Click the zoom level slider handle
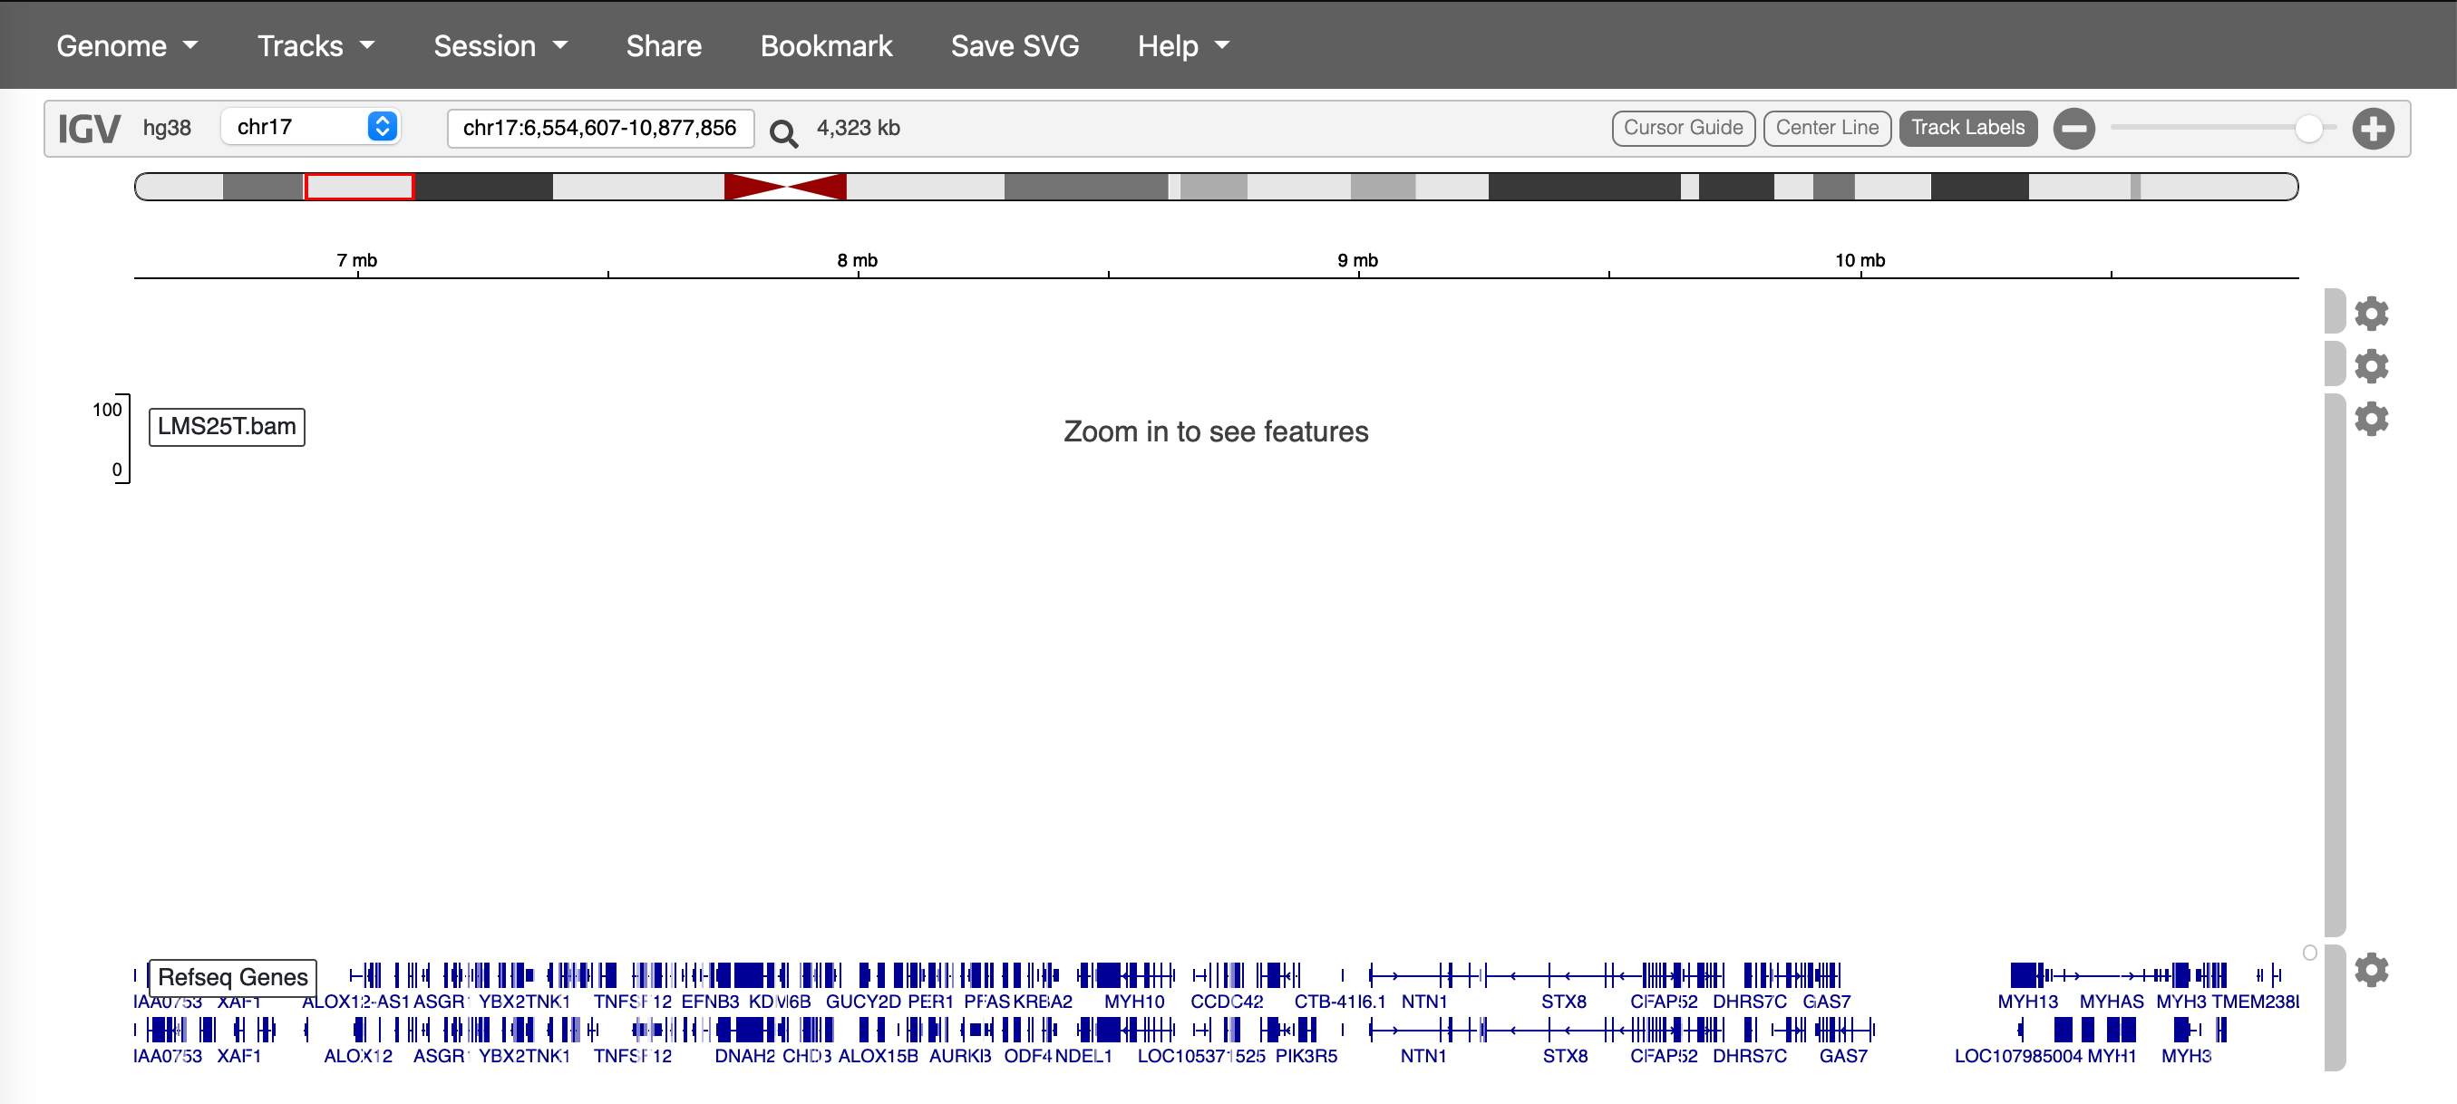The height and width of the screenshot is (1104, 2457). [x=2307, y=129]
